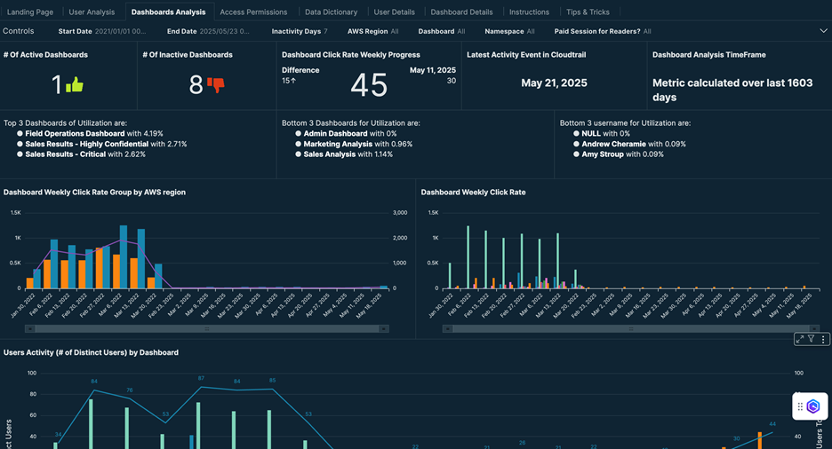
Task: Click the 'Dashboard Click Rate Weekly Progress' title
Action: click(x=351, y=54)
